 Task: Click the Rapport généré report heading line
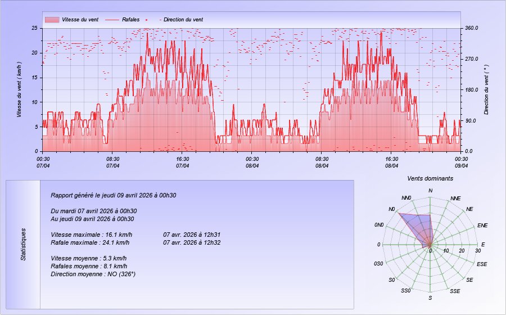click(114, 195)
